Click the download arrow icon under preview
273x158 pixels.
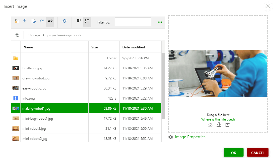pos(219,125)
